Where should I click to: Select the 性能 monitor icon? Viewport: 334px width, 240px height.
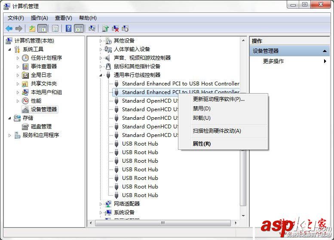click(x=25, y=100)
